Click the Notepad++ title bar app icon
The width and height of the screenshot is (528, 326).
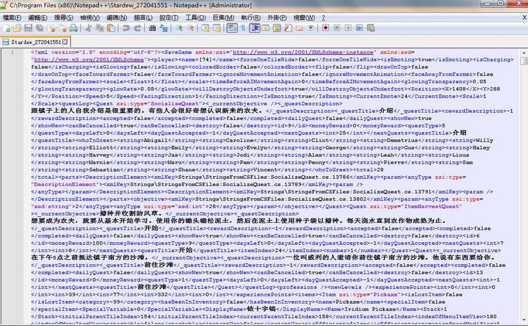click(x=4, y=5)
